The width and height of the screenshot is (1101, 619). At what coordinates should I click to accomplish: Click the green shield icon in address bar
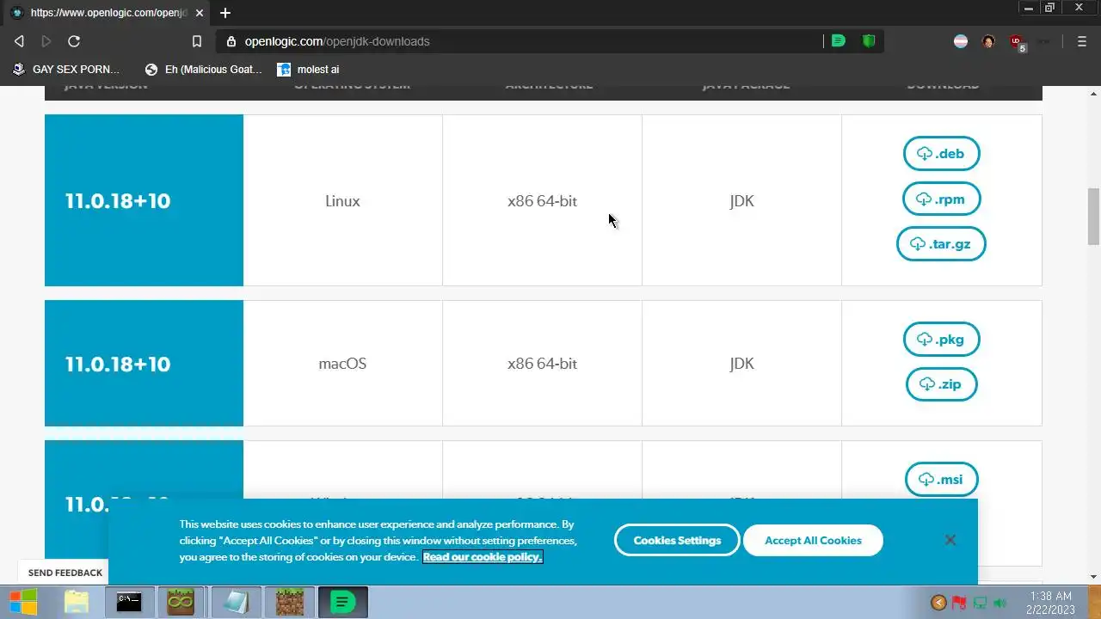(869, 41)
